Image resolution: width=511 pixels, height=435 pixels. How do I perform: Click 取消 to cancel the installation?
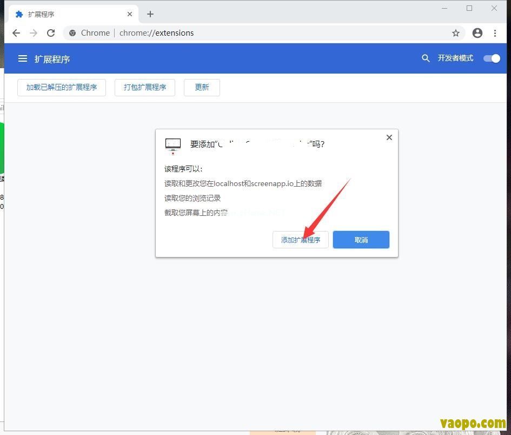click(361, 240)
